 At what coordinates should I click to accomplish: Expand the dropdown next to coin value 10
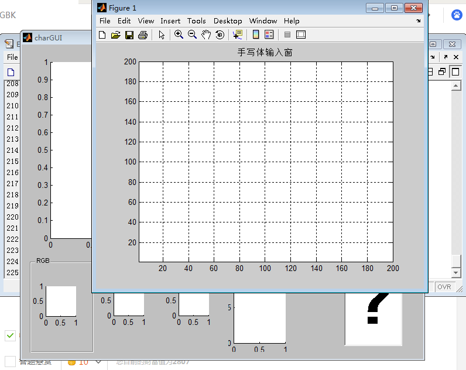(x=98, y=362)
